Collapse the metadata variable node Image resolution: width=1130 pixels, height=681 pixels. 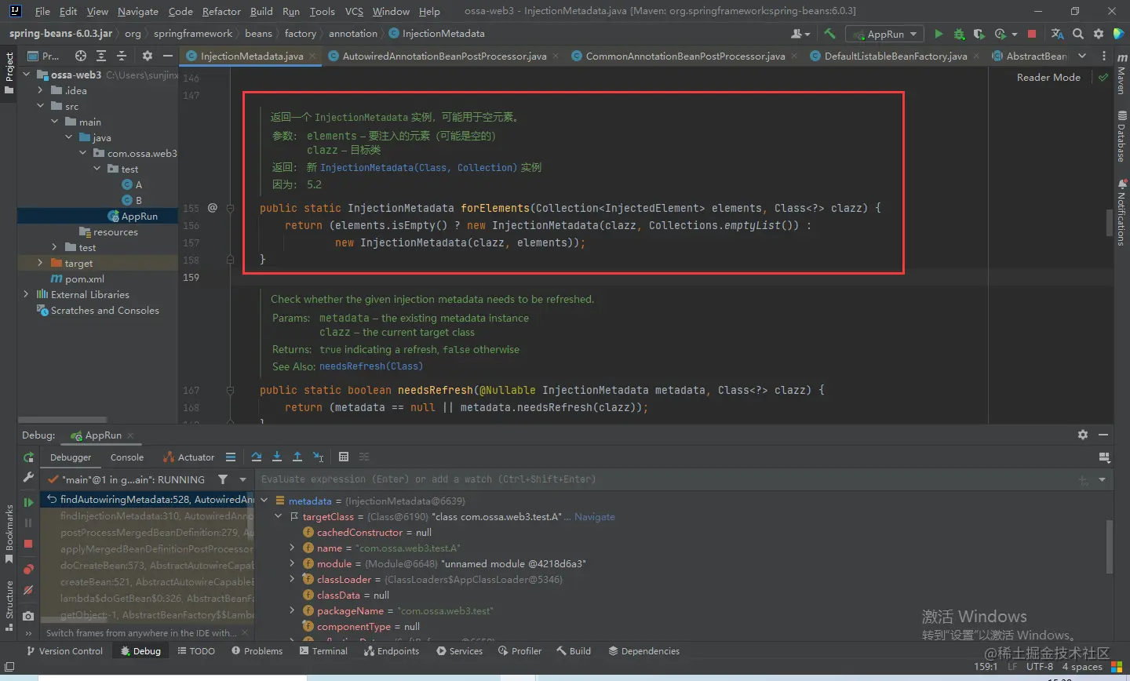click(264, 501)
